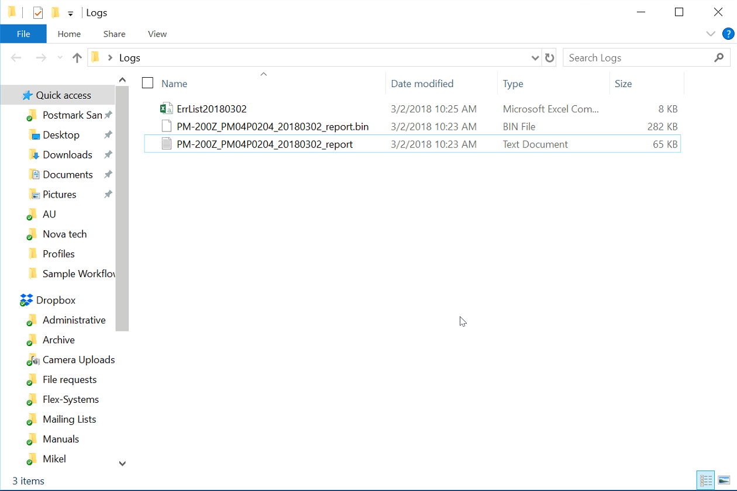Screen dimensions: 737x491
Task: Switch to Large icons view in status bar
Action: point(723,480)
